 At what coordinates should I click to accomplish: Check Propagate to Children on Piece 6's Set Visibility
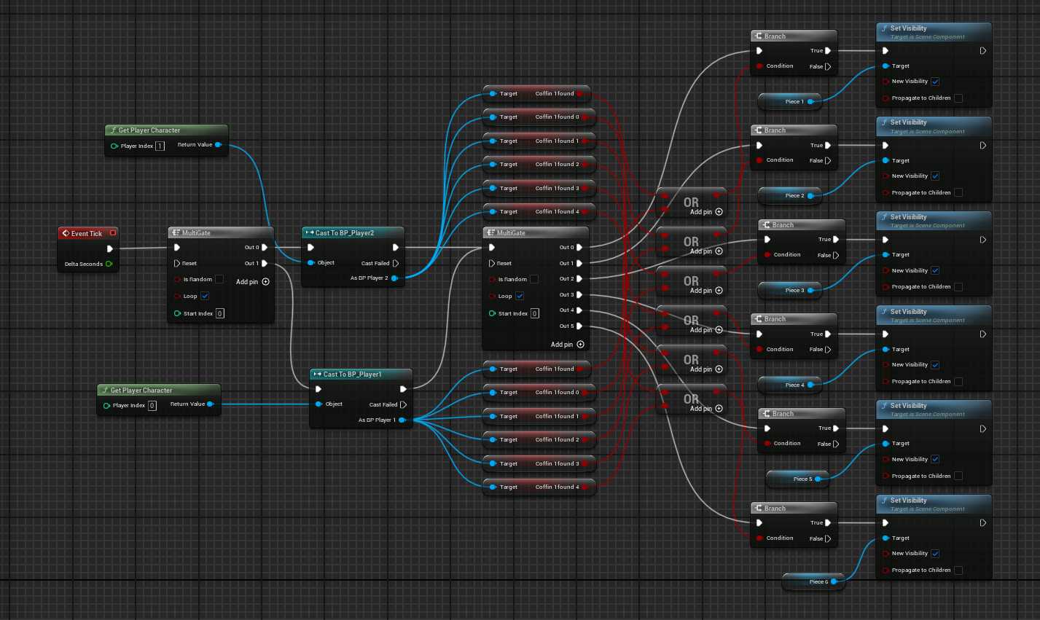(958, 570)
